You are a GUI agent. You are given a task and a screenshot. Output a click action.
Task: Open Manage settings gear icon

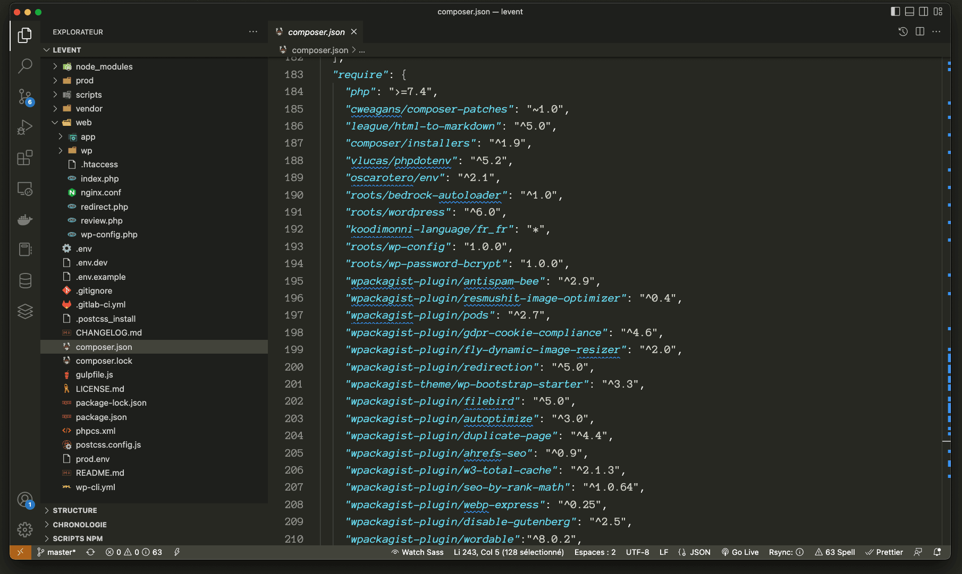25,529
